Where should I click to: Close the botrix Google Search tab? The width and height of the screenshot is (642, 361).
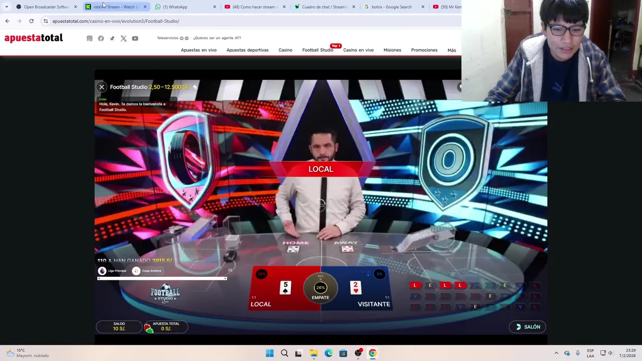pos(423,7)
